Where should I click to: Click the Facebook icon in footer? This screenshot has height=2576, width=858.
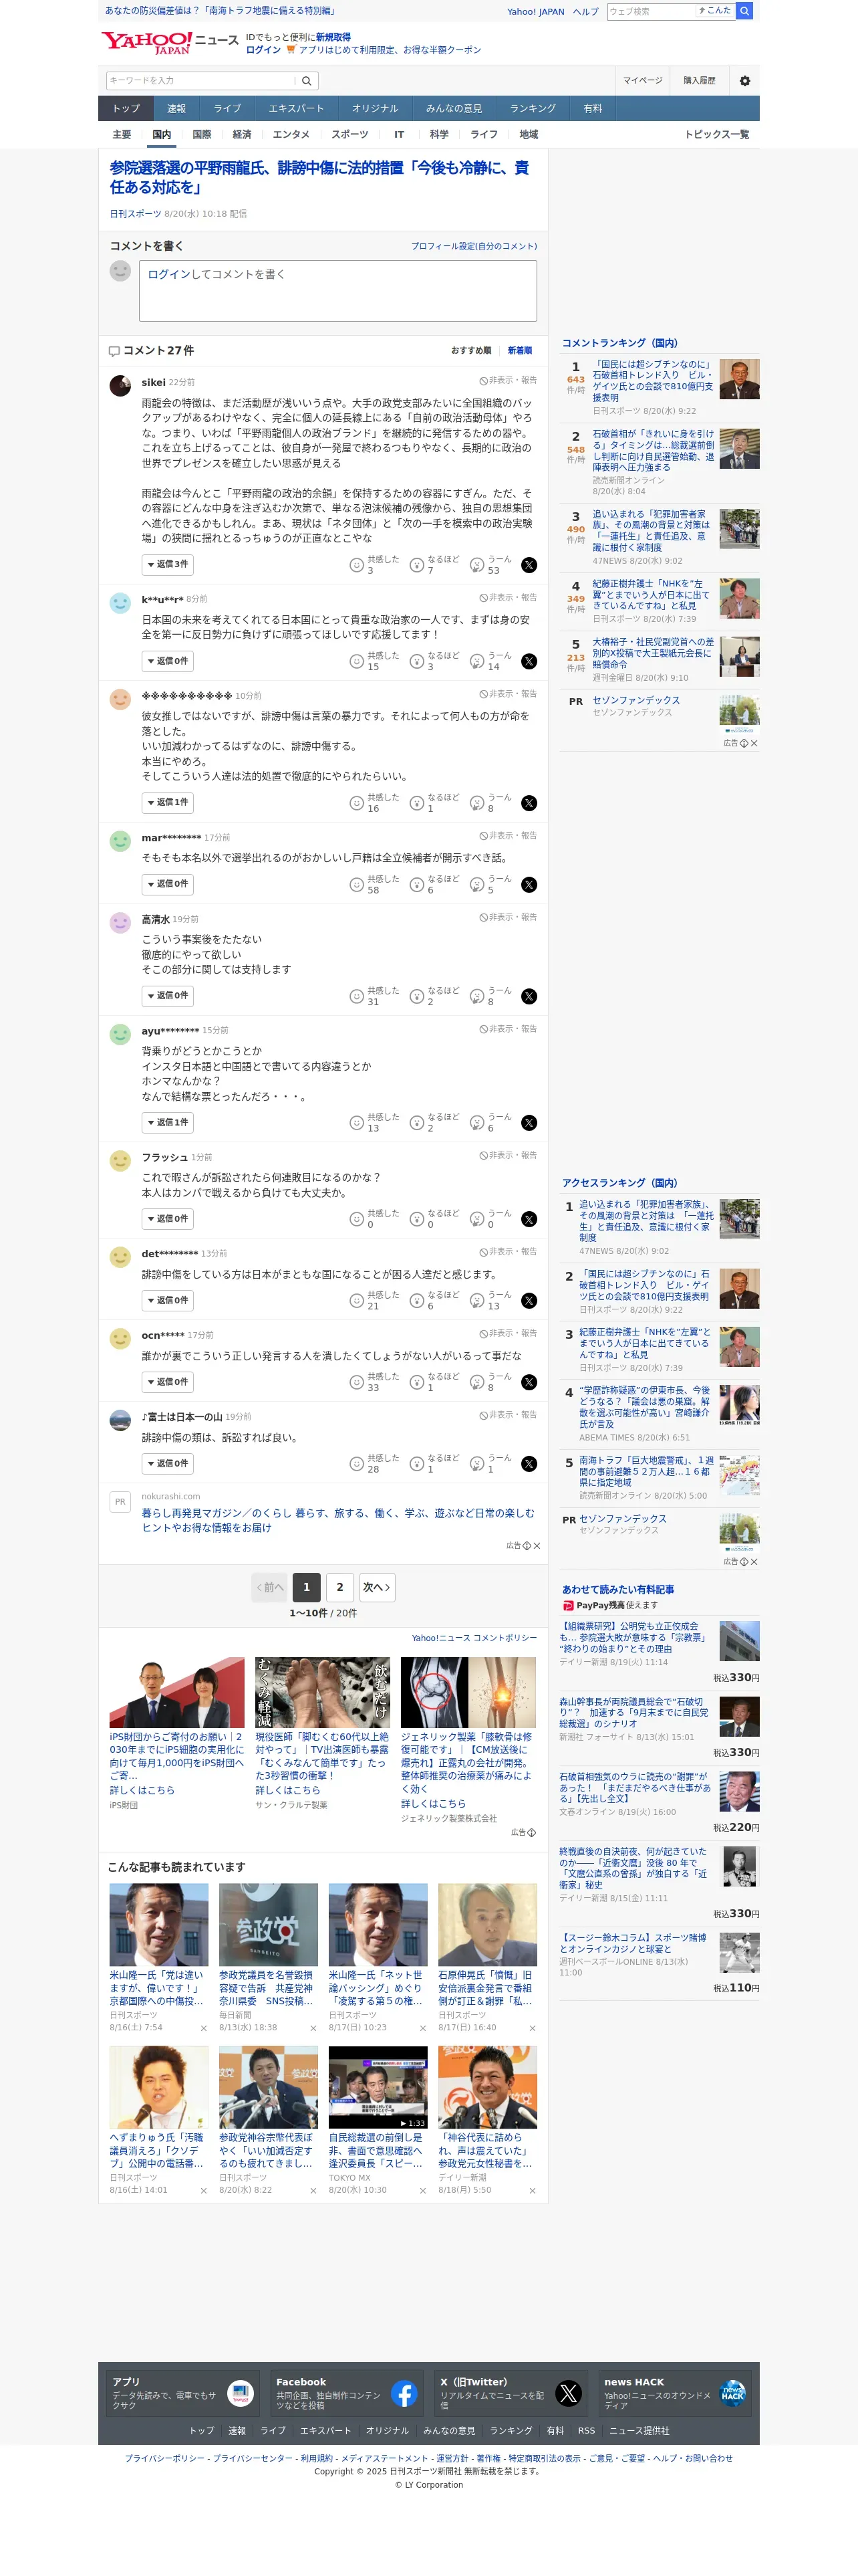click(x=404, y=2393)
